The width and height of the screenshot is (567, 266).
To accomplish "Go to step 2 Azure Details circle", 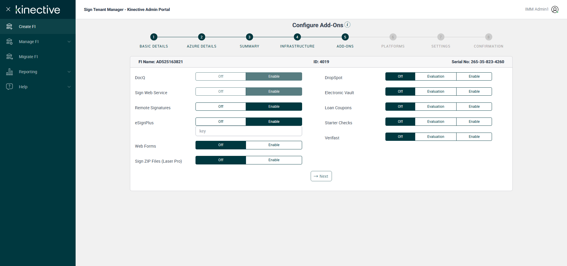I will point(201,37).
